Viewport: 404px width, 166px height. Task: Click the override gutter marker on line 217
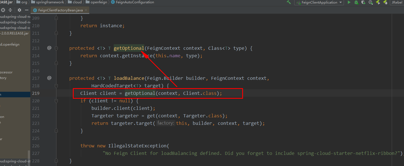tap(49, 78)
